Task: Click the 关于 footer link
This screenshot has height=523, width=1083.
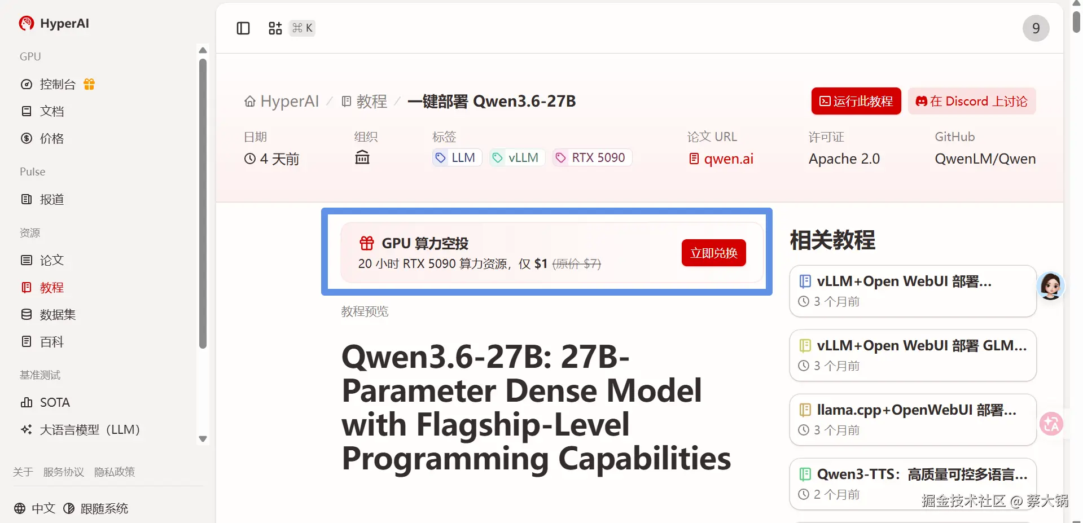Action: tap(23, 472)
